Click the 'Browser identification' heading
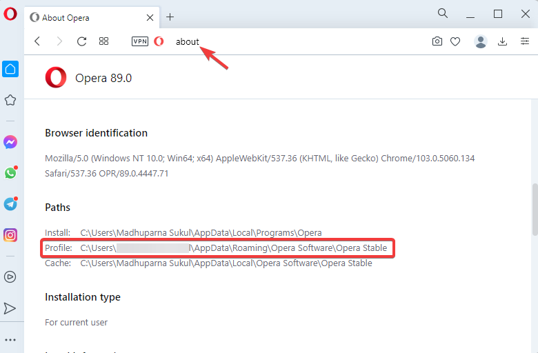This screenshot has width=538, height=353. [x=96, y=133]
